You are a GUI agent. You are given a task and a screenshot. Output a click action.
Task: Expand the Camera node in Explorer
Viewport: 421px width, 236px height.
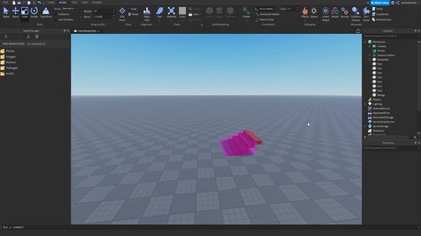(370, 47)
